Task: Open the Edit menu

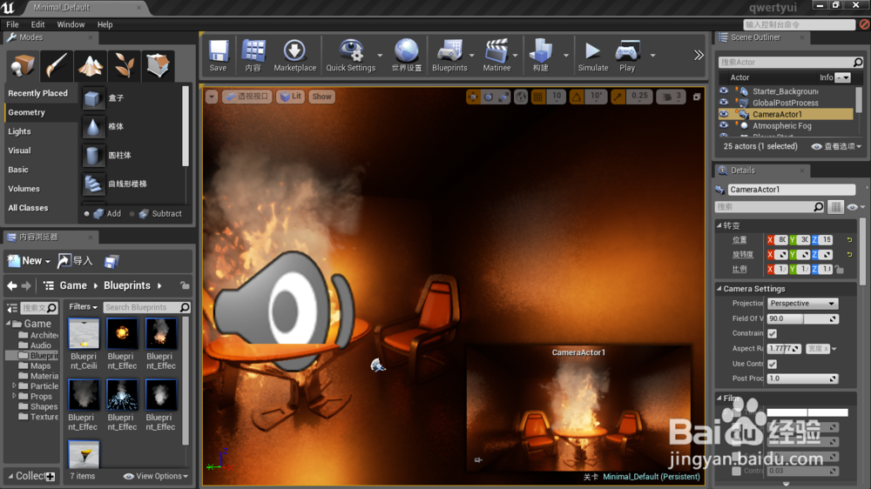Action: pos(37,24)
